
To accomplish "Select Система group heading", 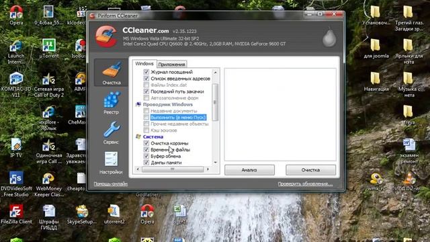I will click(153, 136).
